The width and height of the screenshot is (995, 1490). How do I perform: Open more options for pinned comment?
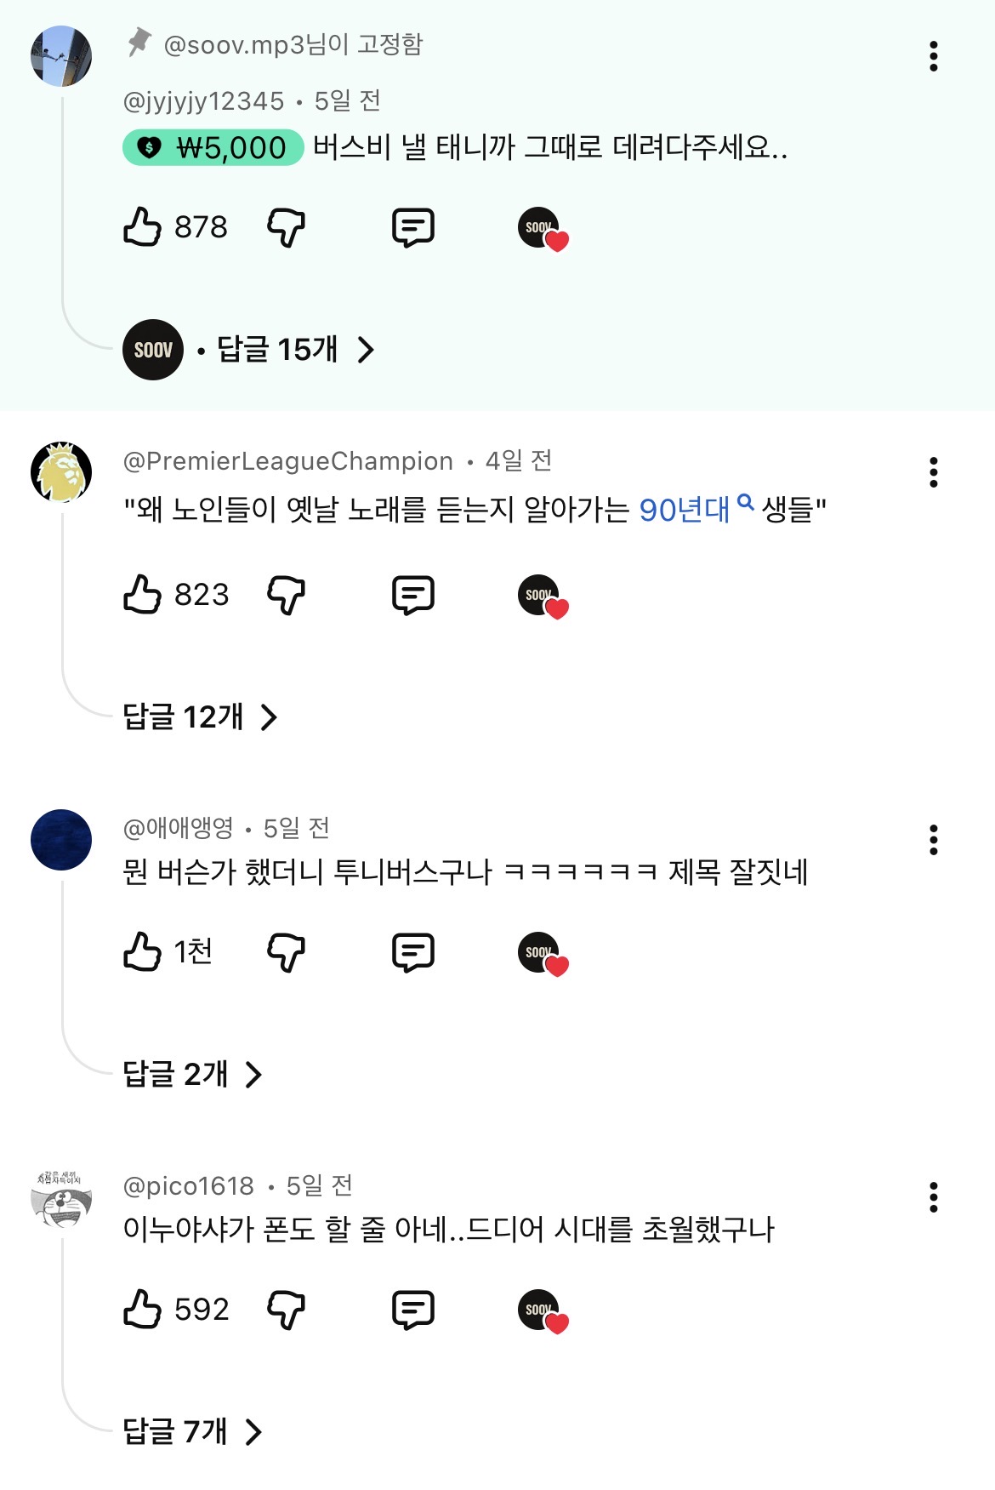tap(934, 56)
